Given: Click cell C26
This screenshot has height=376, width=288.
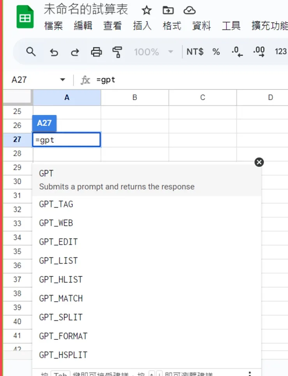Looking at the screenshot, I should point(203,126).
